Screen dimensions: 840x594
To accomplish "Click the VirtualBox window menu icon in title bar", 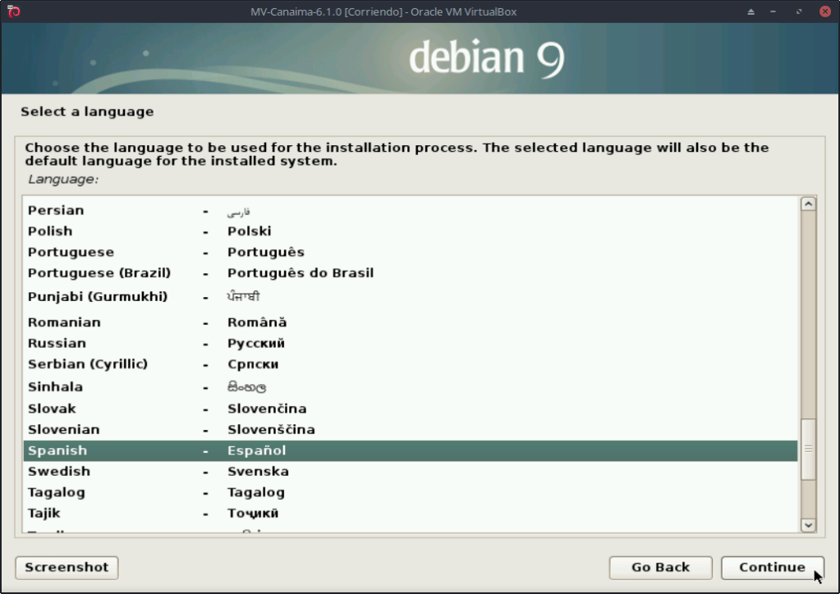I will (13, 11).
